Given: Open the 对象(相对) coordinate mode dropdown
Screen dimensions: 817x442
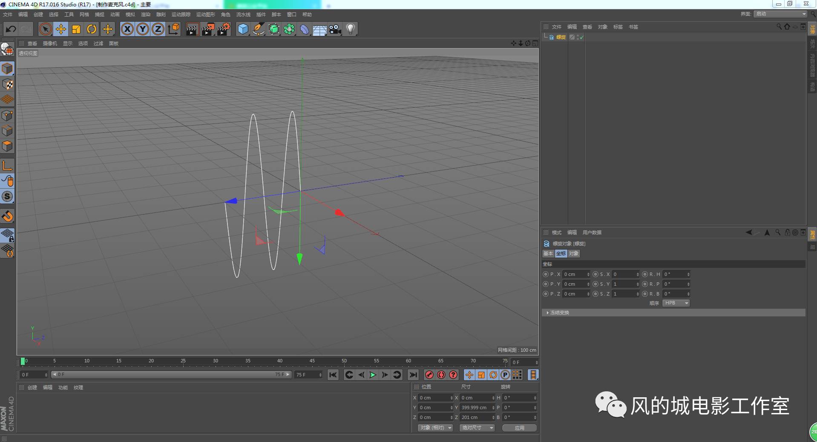Looking at the screenshot, I should pos(434,428).
